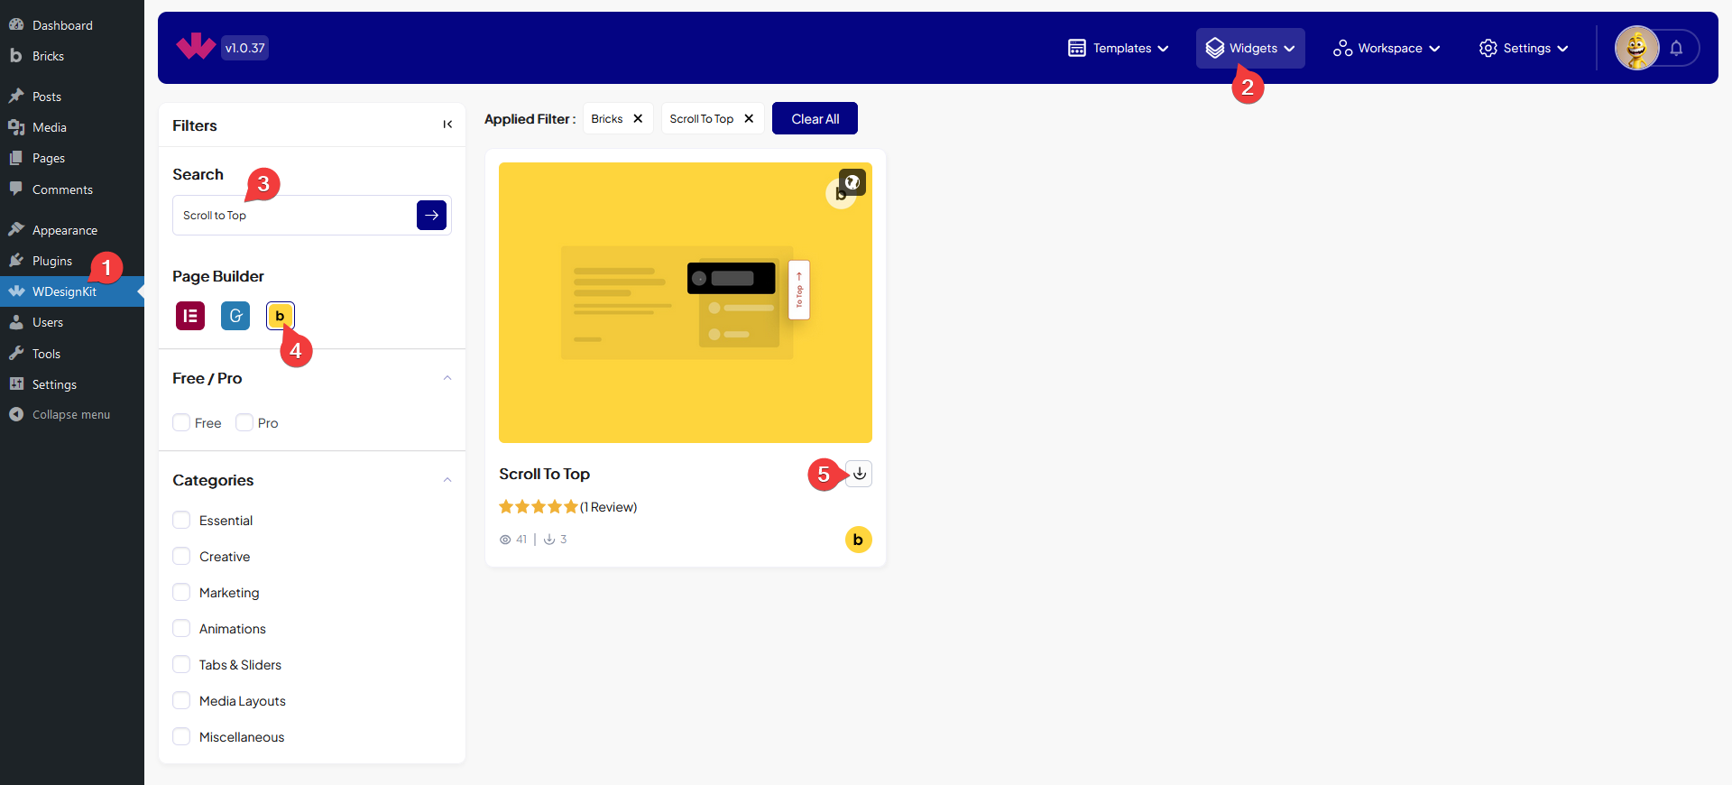Focus the Search input field
This screenshot has width=1732, height=785.
(294, 215)
